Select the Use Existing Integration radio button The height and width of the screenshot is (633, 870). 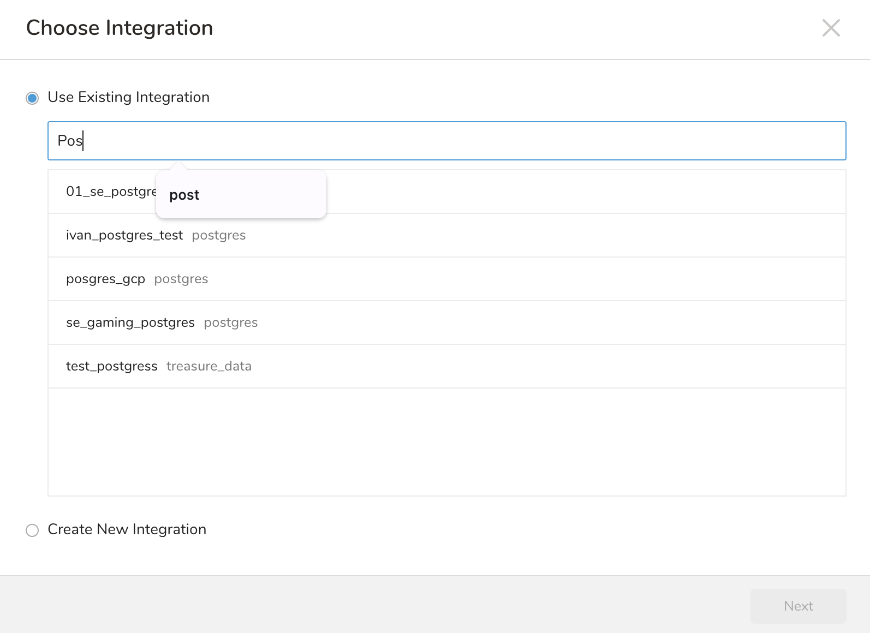(x=32, y=98)
